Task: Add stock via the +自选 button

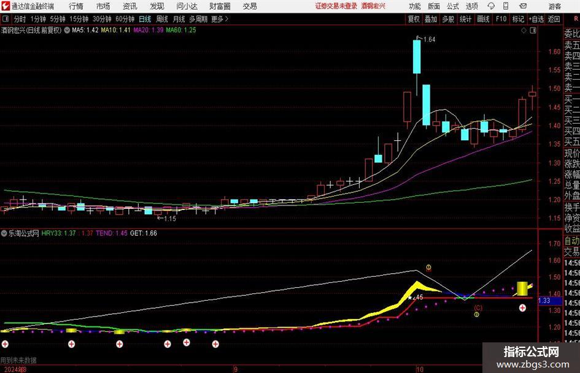Action: [536, 19]
